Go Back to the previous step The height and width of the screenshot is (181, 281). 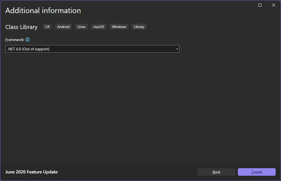[x=216, y=172]
